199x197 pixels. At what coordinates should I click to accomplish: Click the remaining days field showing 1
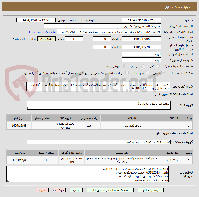click(74, 39)
